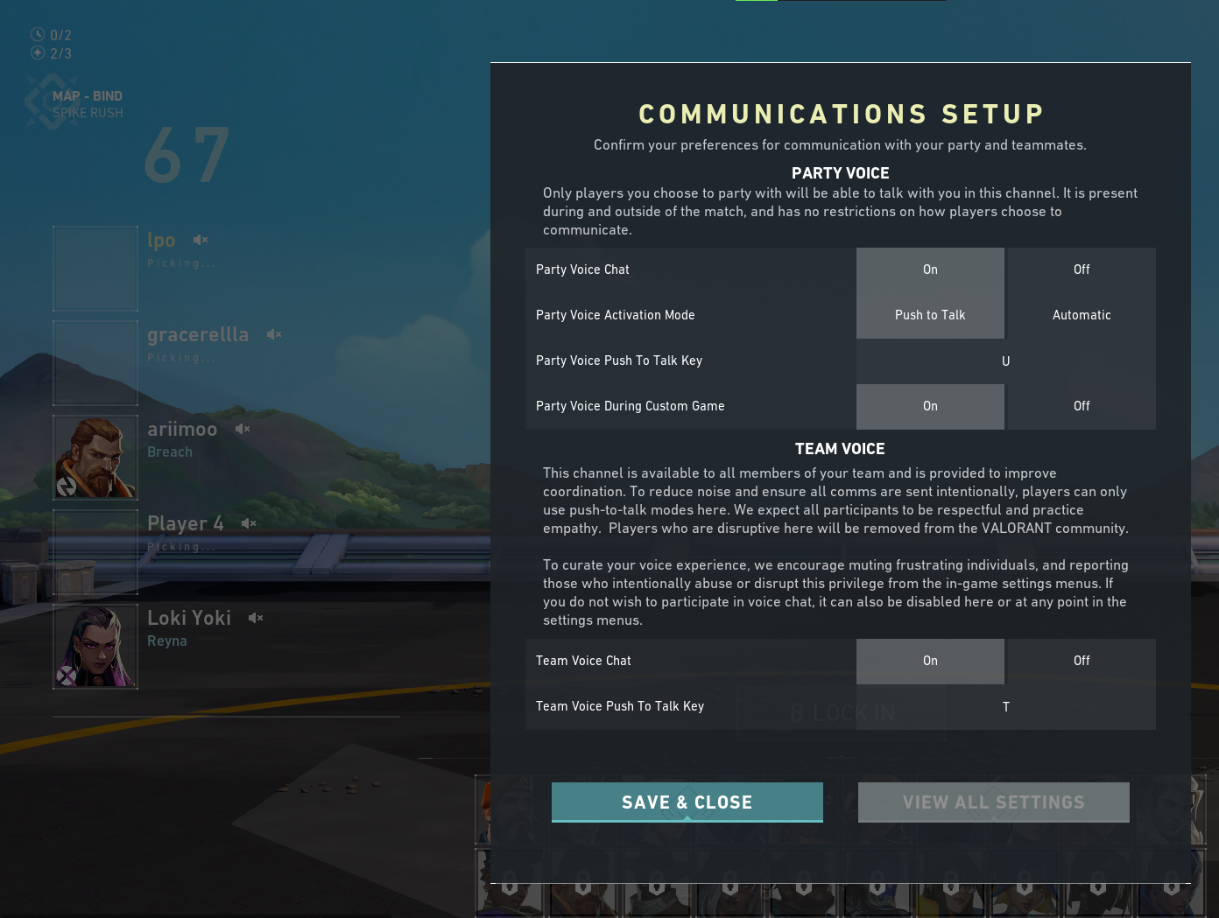
Task: Click the Party Voice During Custom Game label
Action: [631, 406]
